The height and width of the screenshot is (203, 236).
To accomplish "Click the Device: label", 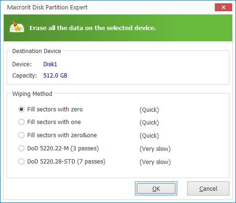I will 22,64.
